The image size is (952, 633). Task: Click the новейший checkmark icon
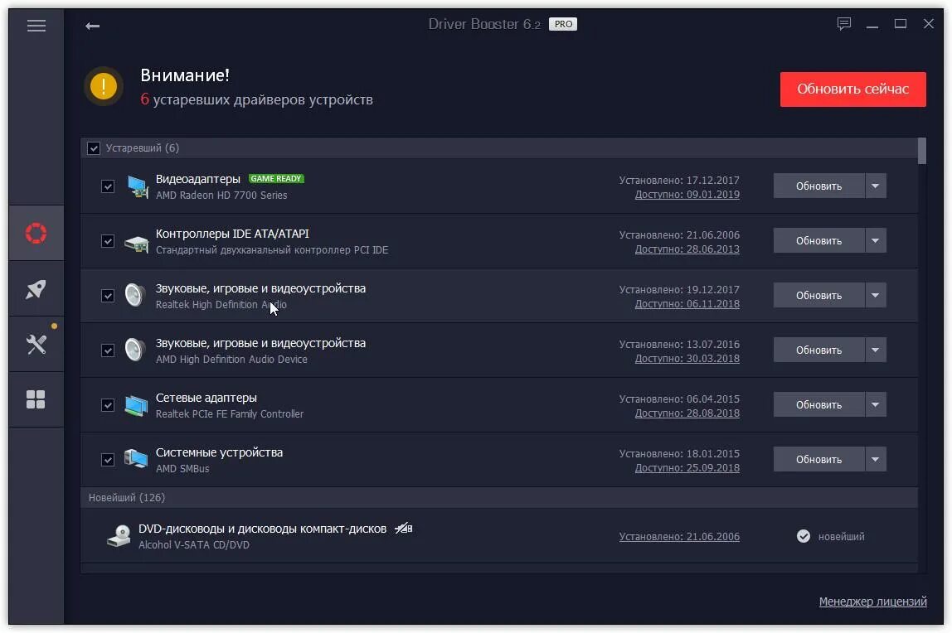coord(804,536)
